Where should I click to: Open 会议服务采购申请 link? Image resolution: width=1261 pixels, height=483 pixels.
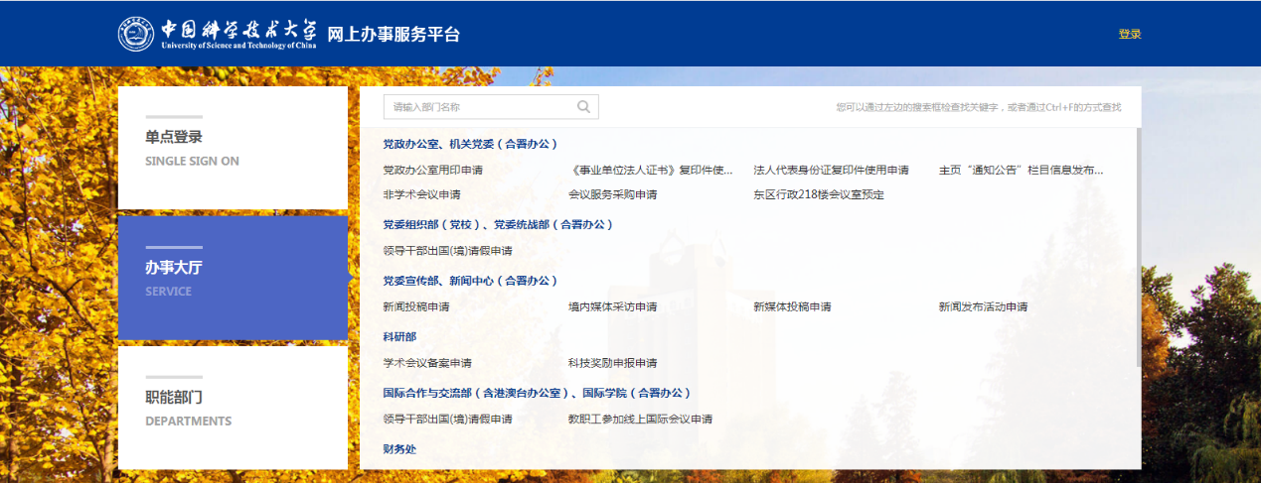click(x=612, y=194)
